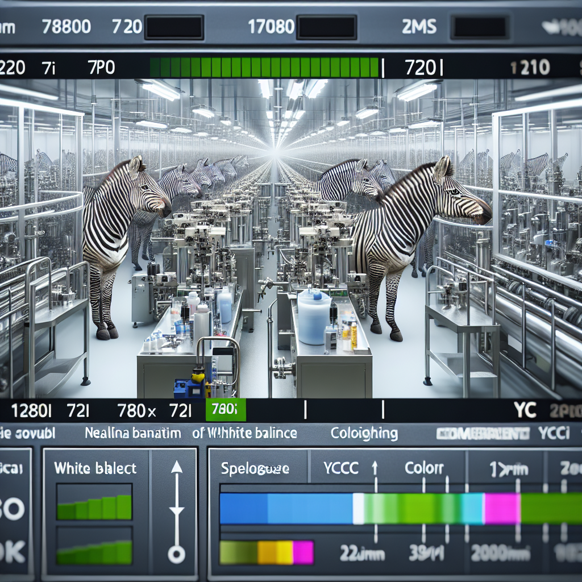The width and height of the screenshot is (582, 582).
Task: Click the black field next to 720
Action: 174,27
